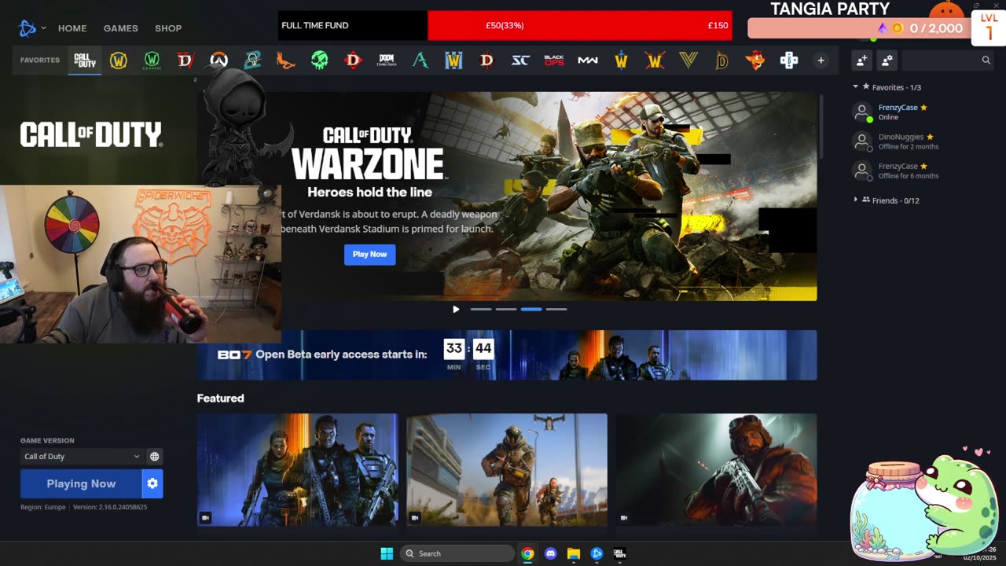Add a game with the plus icon
1006x566 pixels.
tap(821, 61)
